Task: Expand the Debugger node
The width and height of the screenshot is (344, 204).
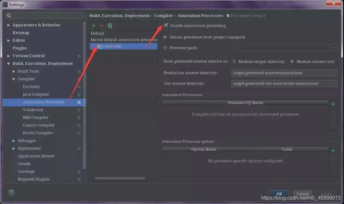Action: (x=13, y=141)
